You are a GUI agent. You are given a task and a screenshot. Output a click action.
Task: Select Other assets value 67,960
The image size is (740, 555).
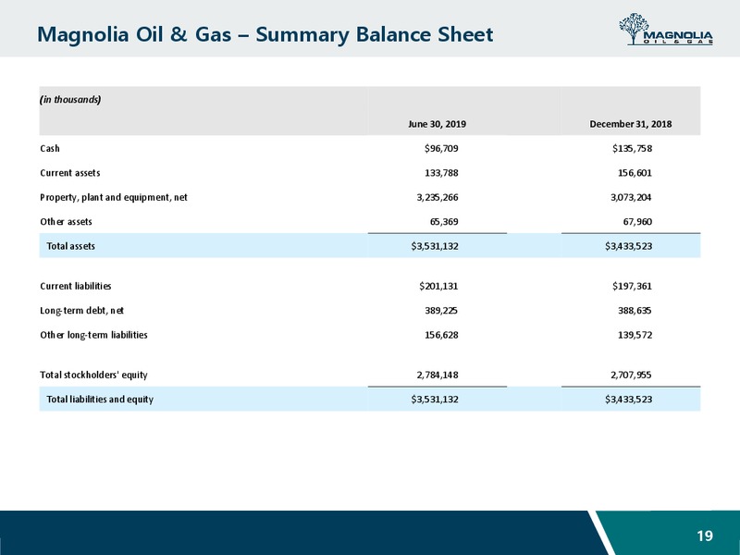(637, 222)
